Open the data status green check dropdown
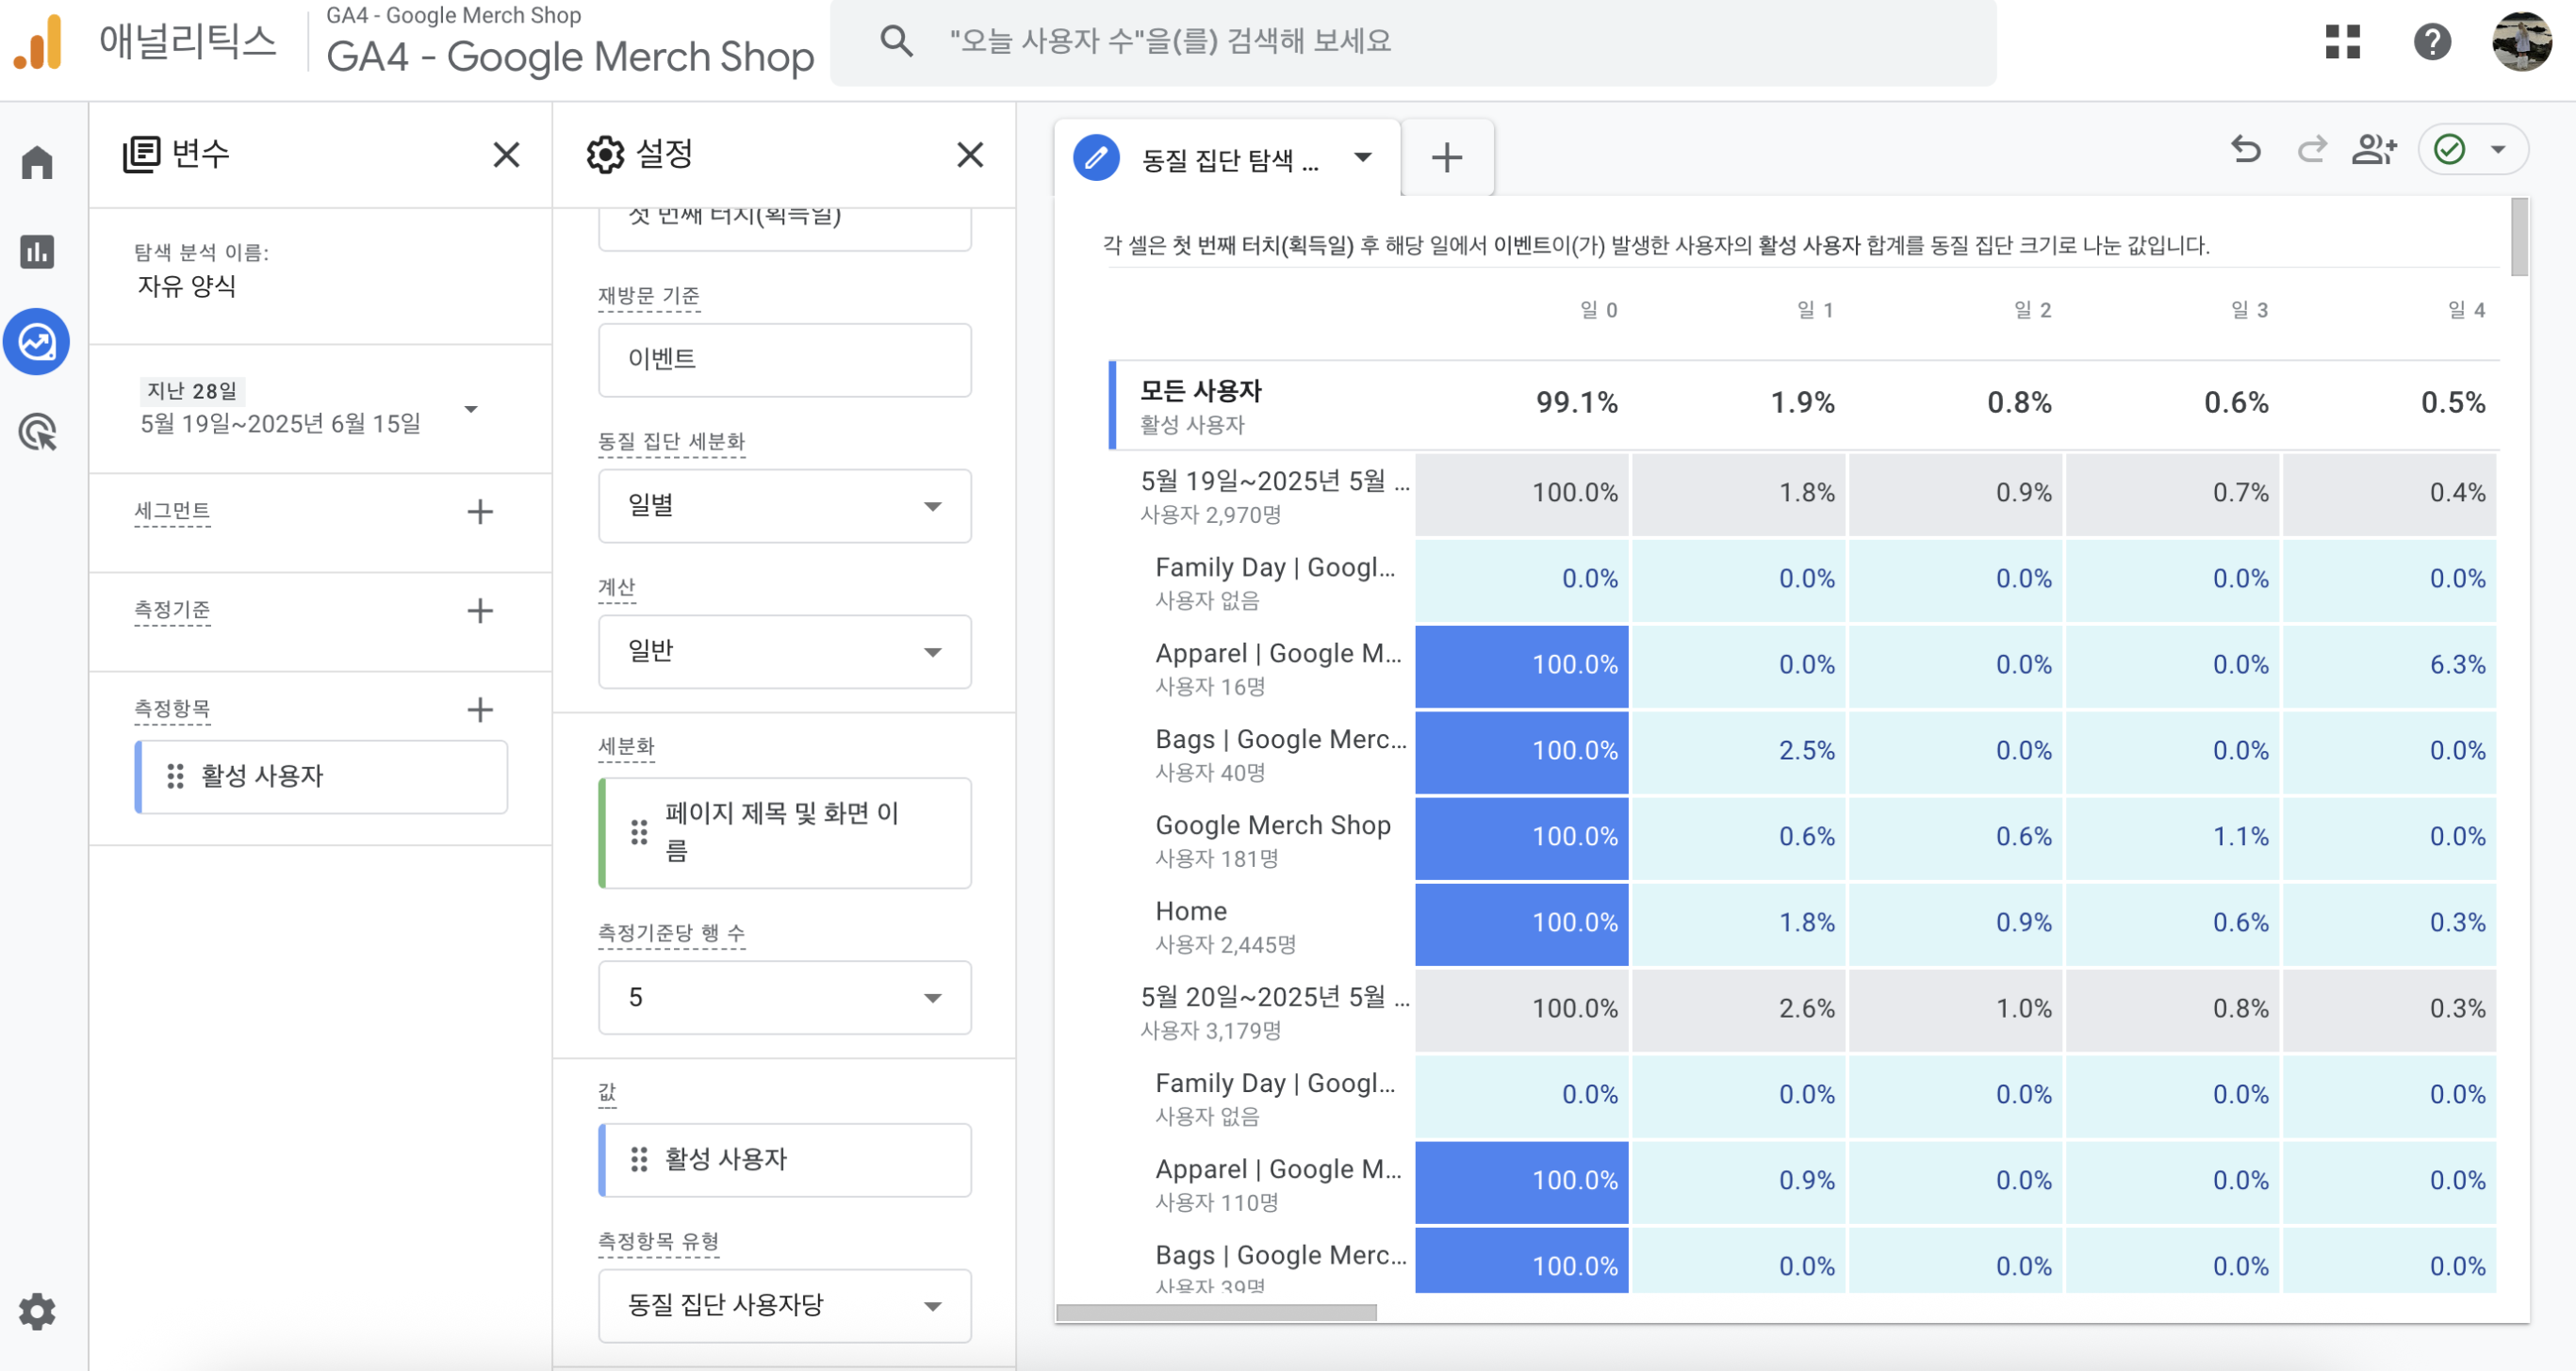 tap(2473, 150)
